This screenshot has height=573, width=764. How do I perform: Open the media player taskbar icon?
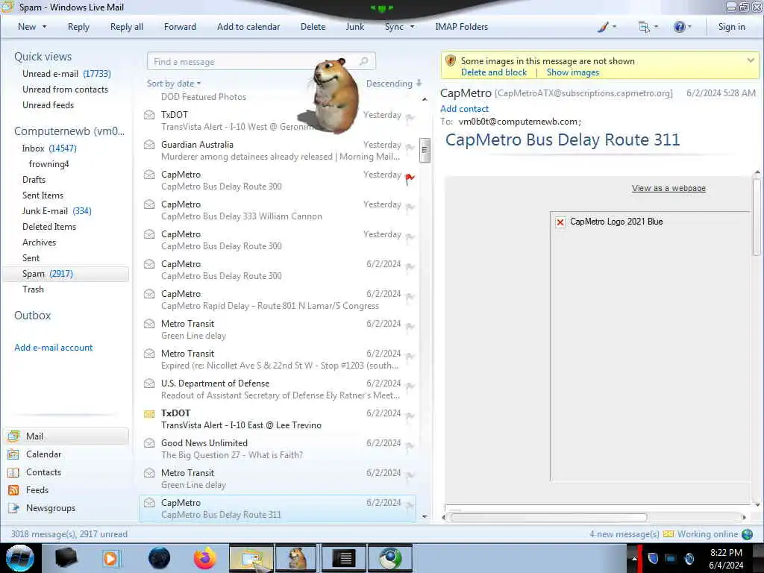pyautogui.click(x=110, y=558)
